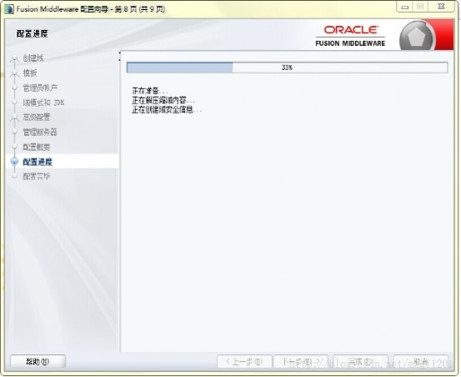
Task: Click the 创建域 step node icon
Action: pos(14,58)
